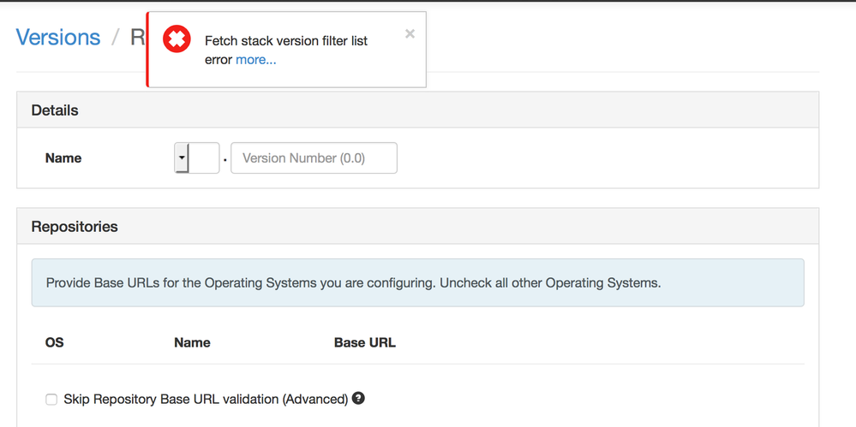Screen dimensions: 856x427
Task: Click the partially hidden breadcrumb after Versions
Action: (137, 38)
